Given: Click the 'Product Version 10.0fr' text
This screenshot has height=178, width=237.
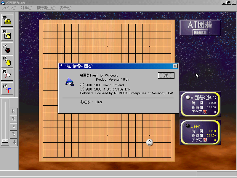Looking at the screenshot, I should (113, 80).
